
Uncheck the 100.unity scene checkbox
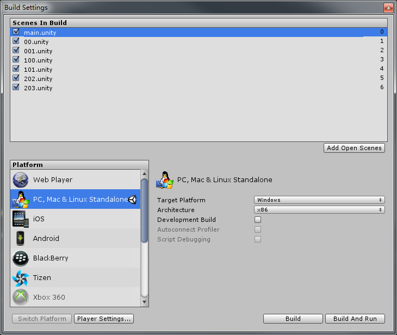pos(16,59)
